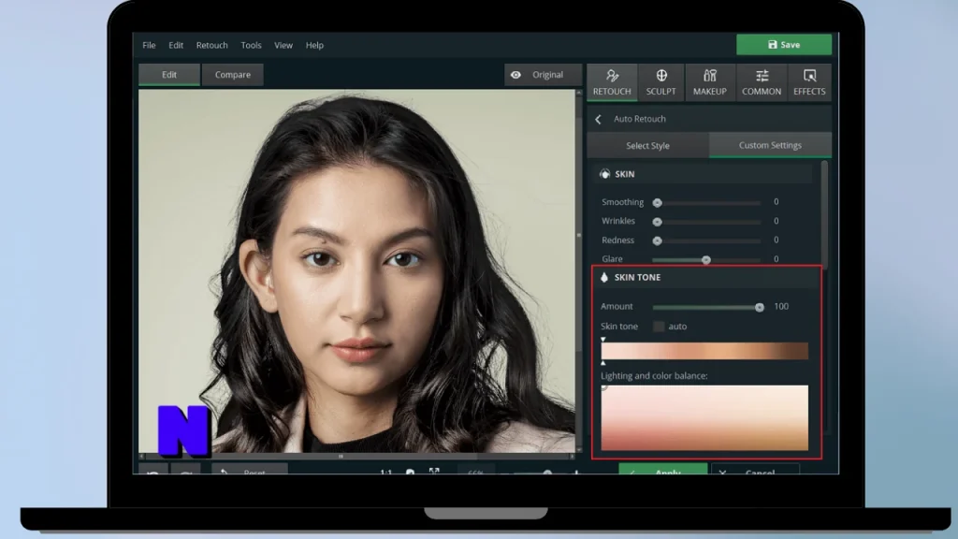Open the Tools menu
This screenshot has width=958, height=539.
(251, 45)
